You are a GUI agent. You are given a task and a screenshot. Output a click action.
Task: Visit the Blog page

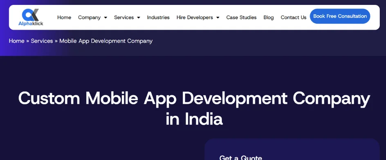tap(269, 18)
